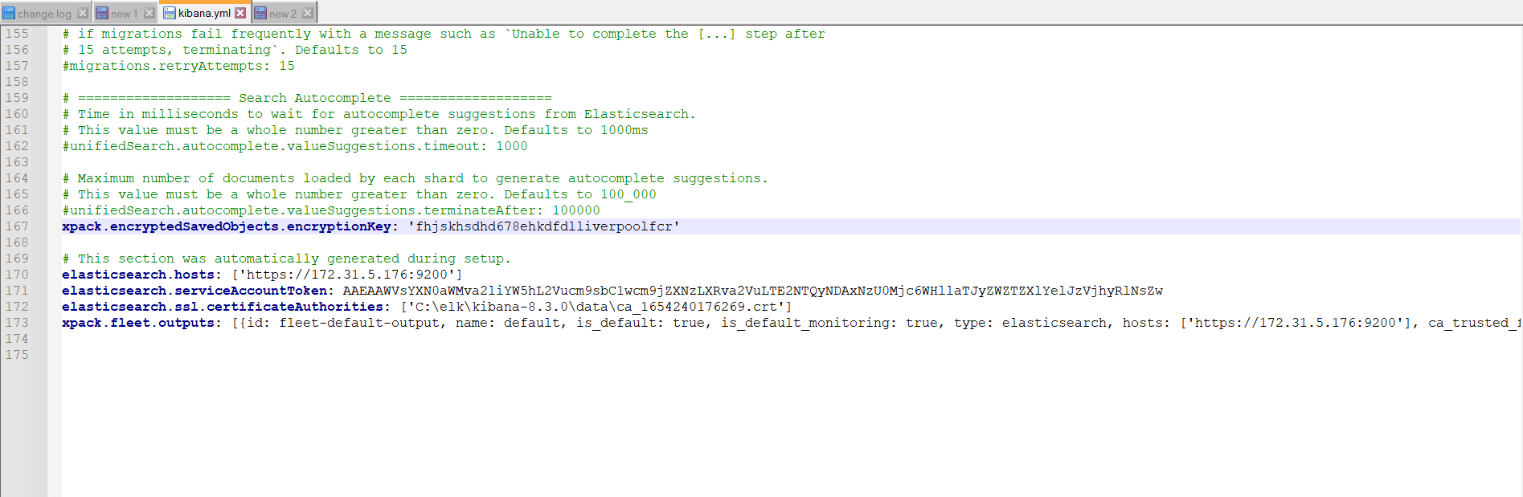Click the 'Defaults to 1000ms' comment line

pyautogui.click(x=354, y=130)
